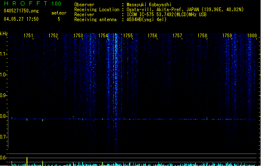Viewport: 261px width, 166px height.
Task: Click the Receiving antenna field label
Action: pos(95,20)
